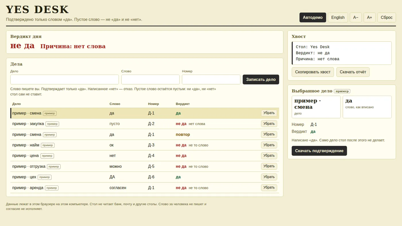Screen dimensions: 402x226
Task: Click the хвост text box
Action: (x=342, y=53)
